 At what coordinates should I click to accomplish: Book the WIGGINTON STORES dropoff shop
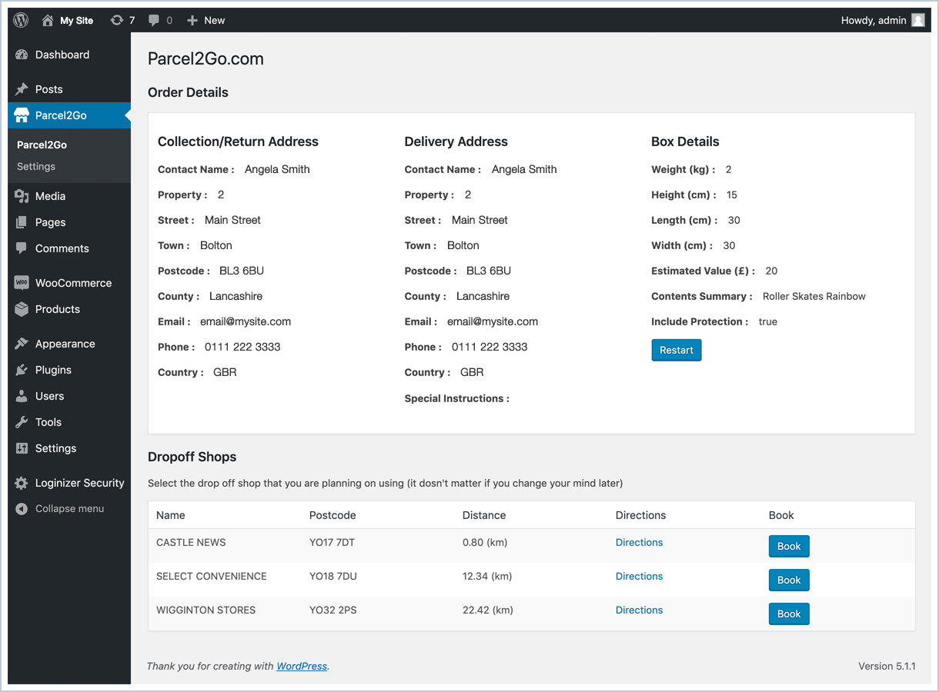point(789,614)
